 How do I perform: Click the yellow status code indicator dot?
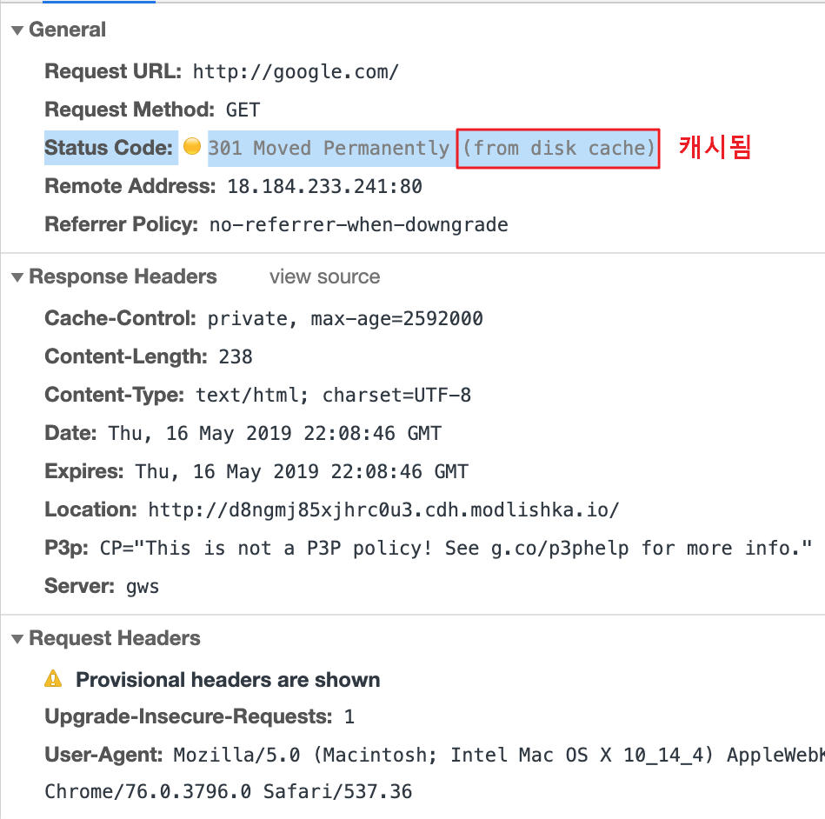point(192,146)
